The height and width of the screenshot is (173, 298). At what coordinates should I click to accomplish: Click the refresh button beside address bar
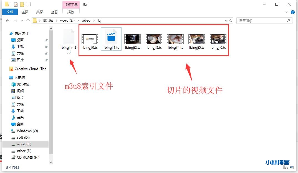coord(231,21)
